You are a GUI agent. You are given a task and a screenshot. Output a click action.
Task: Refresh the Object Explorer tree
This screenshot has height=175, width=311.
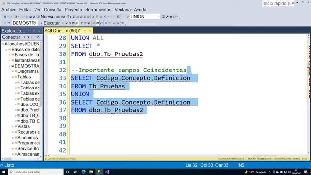(x=38, y=37)
